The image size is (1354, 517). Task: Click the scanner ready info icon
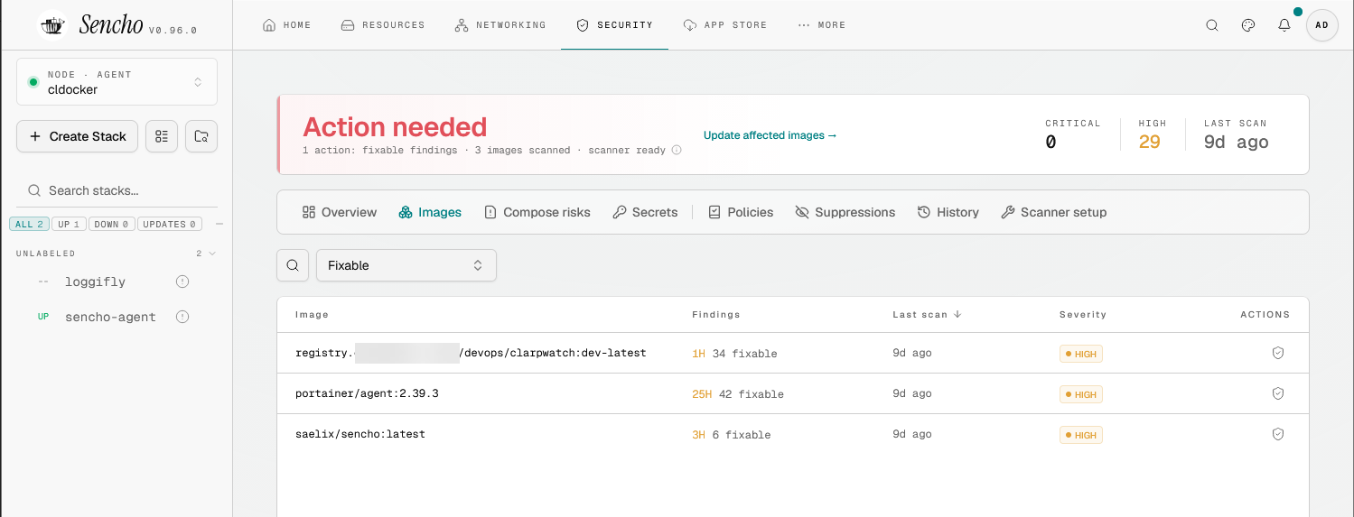pyautogui.click(x=677, y=150)
